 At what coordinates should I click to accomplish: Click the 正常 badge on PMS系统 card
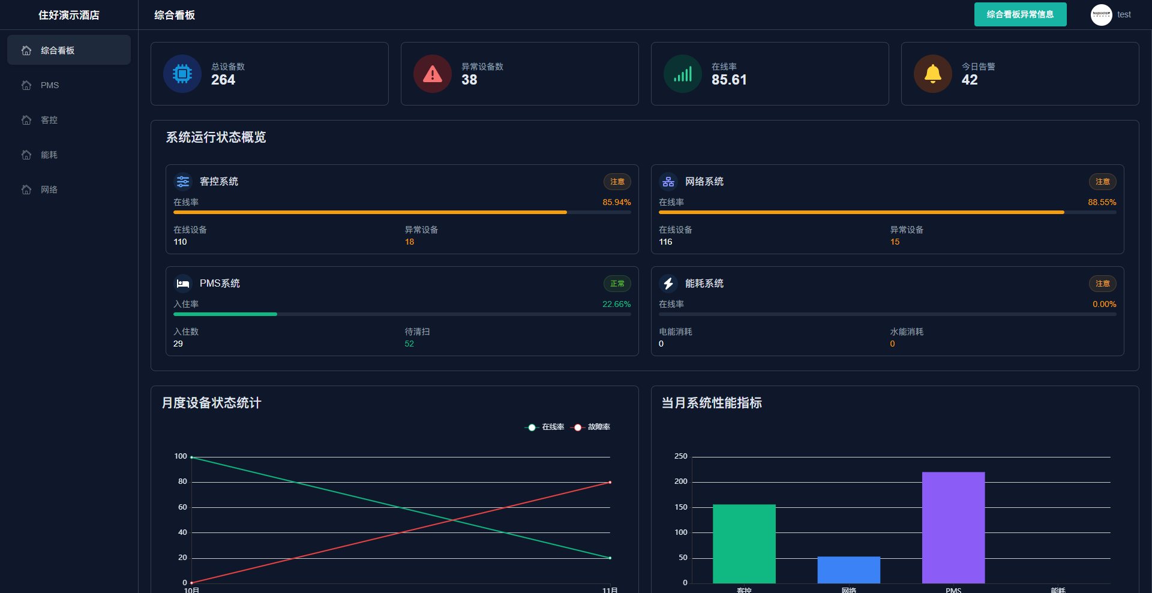click(617, 284)
